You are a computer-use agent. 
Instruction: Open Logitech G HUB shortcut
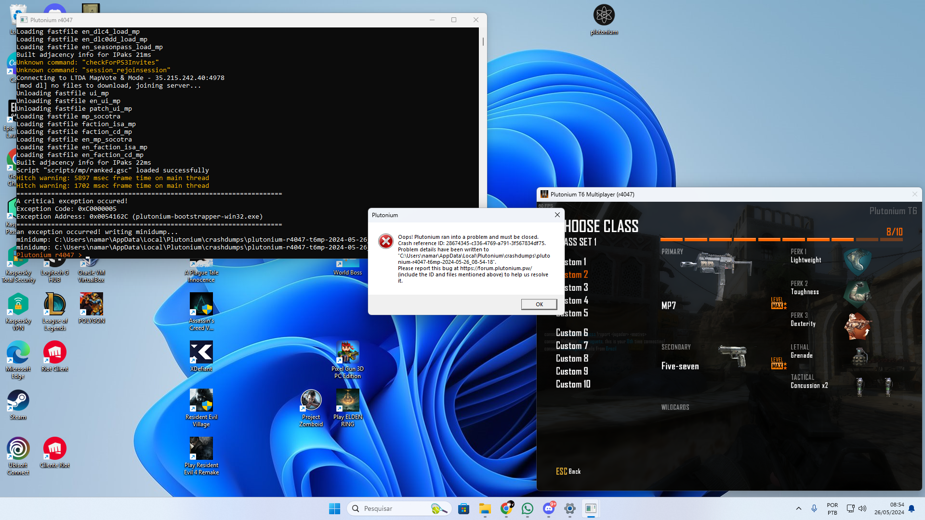tap(54, 271)
